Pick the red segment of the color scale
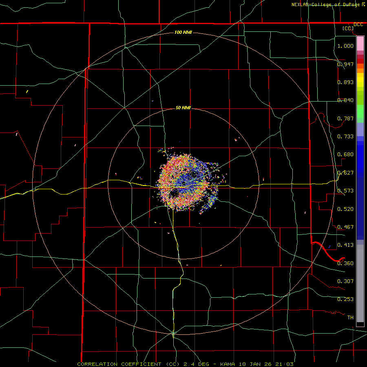This screenshot has height=367, width=367. point(360,61)
